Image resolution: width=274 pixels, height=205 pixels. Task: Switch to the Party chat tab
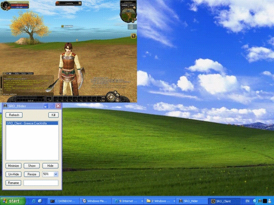[17, 73]
